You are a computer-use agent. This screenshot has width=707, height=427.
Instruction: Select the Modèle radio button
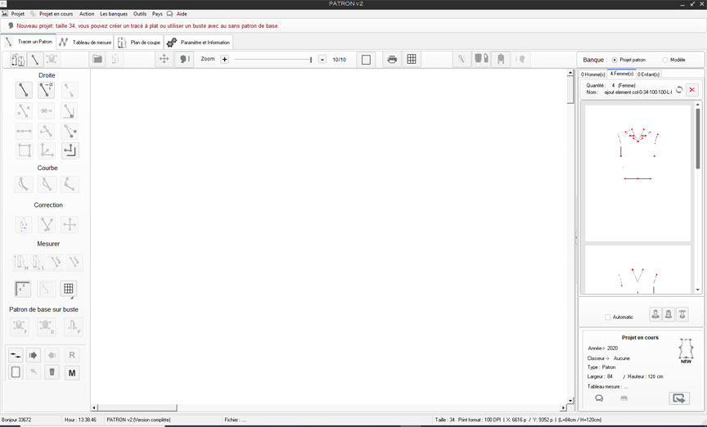click(x=664, y=60)
